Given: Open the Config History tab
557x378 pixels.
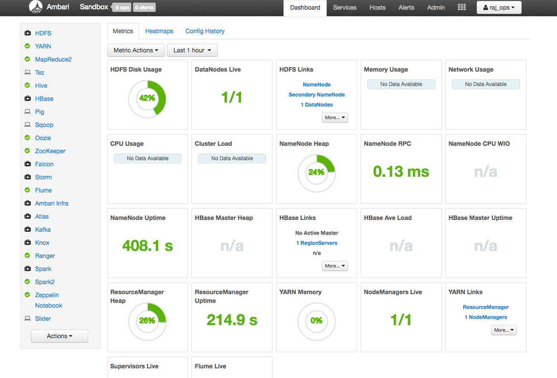Looking at the screenshot, I should [x=205, y=31].
